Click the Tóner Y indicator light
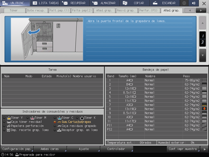209x157 pixels. point(4,118)
